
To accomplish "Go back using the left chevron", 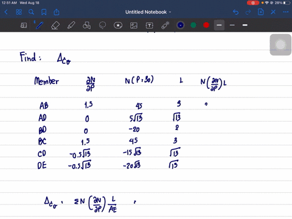I will pos(6,12).
